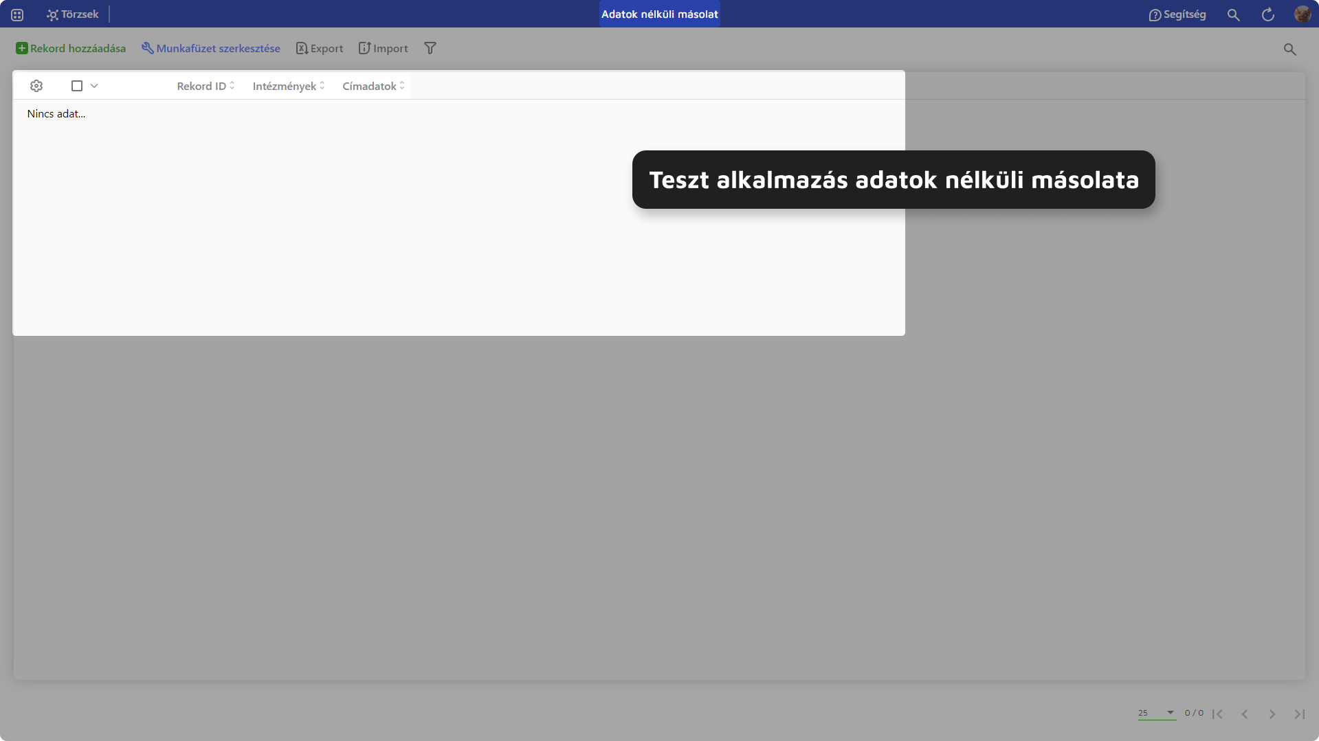Select all rows with the header checkbox

(76, 85)
